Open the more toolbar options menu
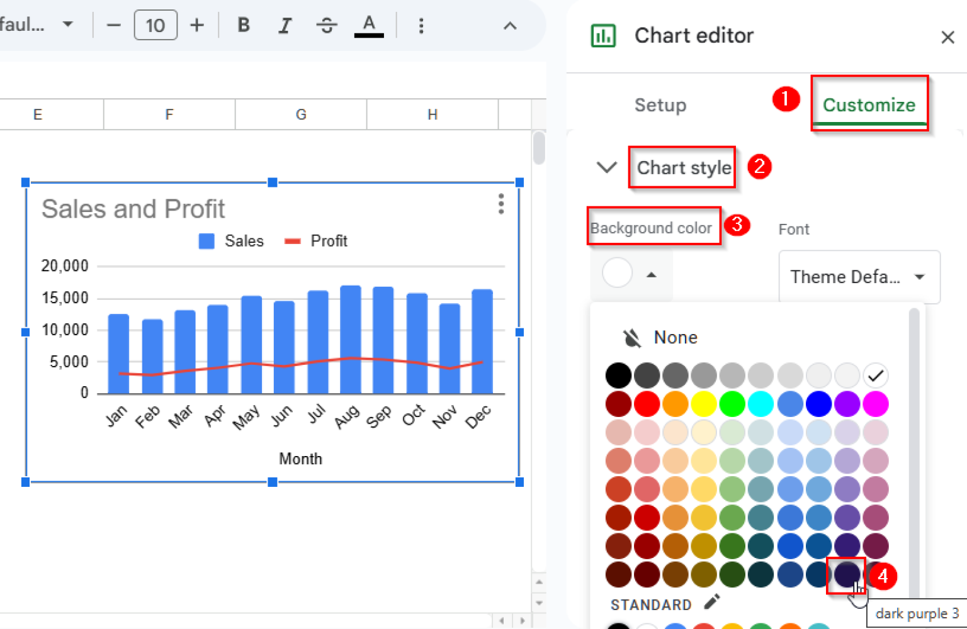This screenshot has width=967, height=629. (421, 25)
